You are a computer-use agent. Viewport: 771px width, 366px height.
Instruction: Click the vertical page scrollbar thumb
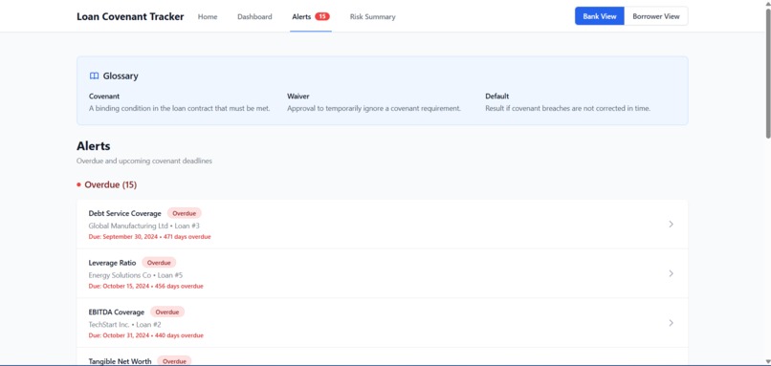pos(767,74)
